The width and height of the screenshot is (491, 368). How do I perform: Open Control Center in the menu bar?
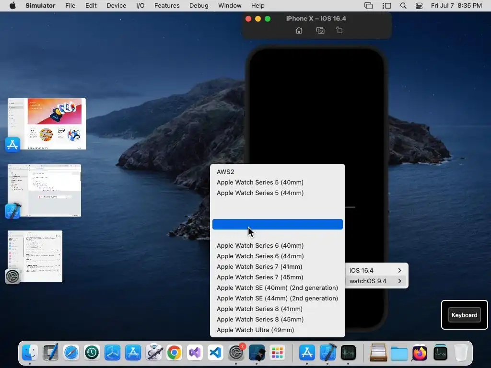419,6
